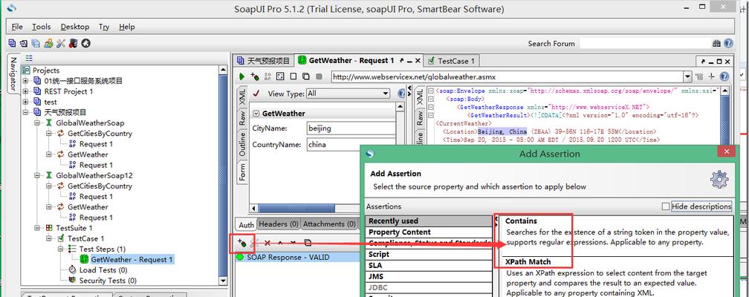This screenshot has height=297, width=749.
Task: Open the Headers (0) tab
Action: 279,224
